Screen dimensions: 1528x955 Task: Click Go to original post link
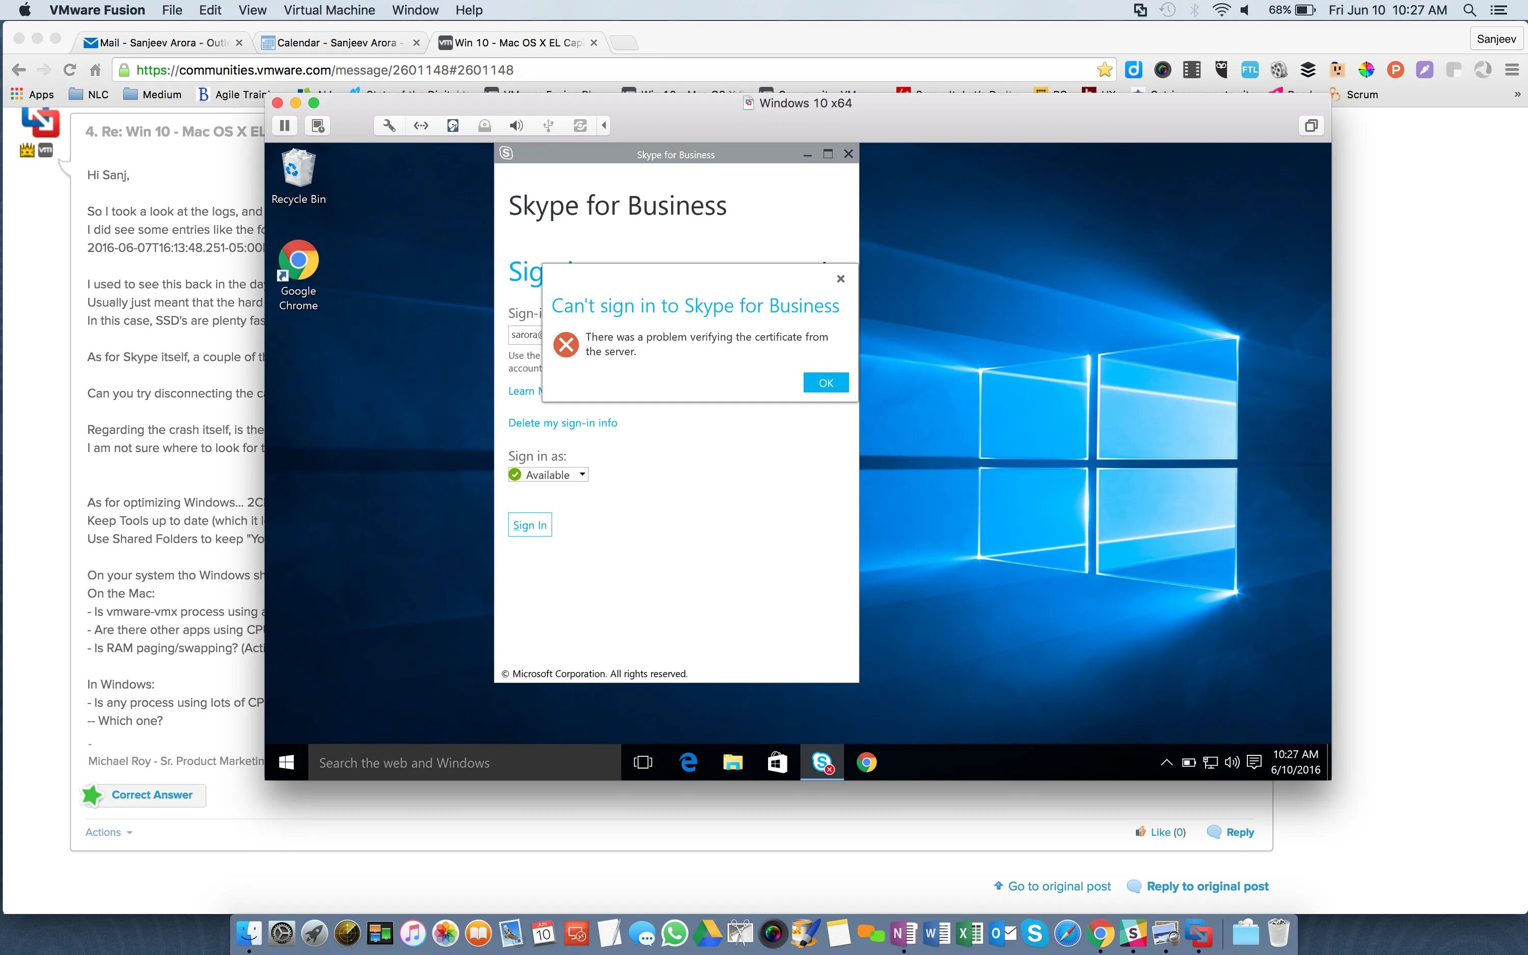coord(1052,886)
